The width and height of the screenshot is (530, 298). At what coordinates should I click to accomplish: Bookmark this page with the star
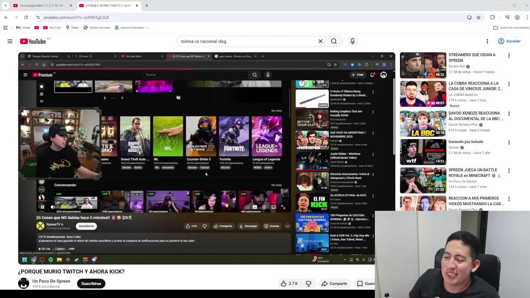pos(478,17)
